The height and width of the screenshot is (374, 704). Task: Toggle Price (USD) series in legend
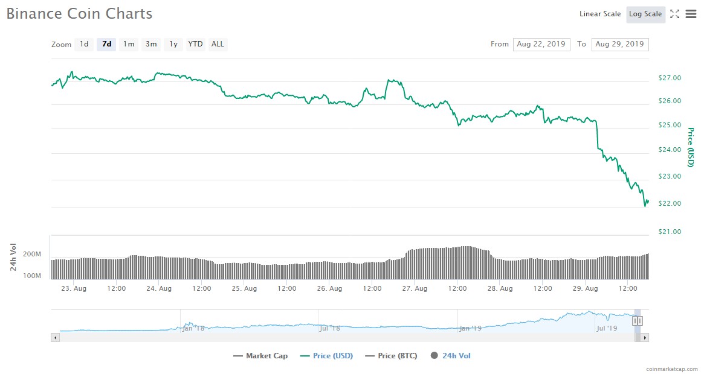point(326,356)
